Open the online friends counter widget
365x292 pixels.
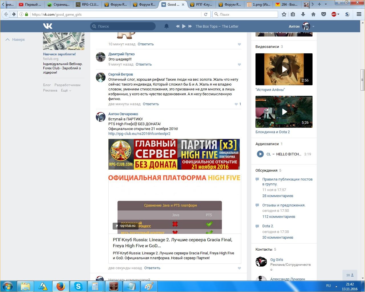point(350,275)
